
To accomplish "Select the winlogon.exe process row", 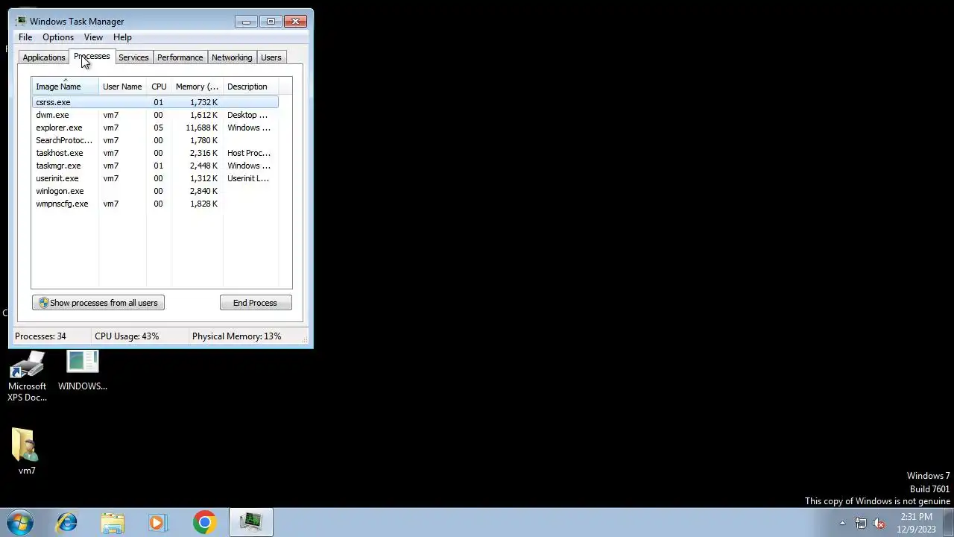I will (155, 191).
